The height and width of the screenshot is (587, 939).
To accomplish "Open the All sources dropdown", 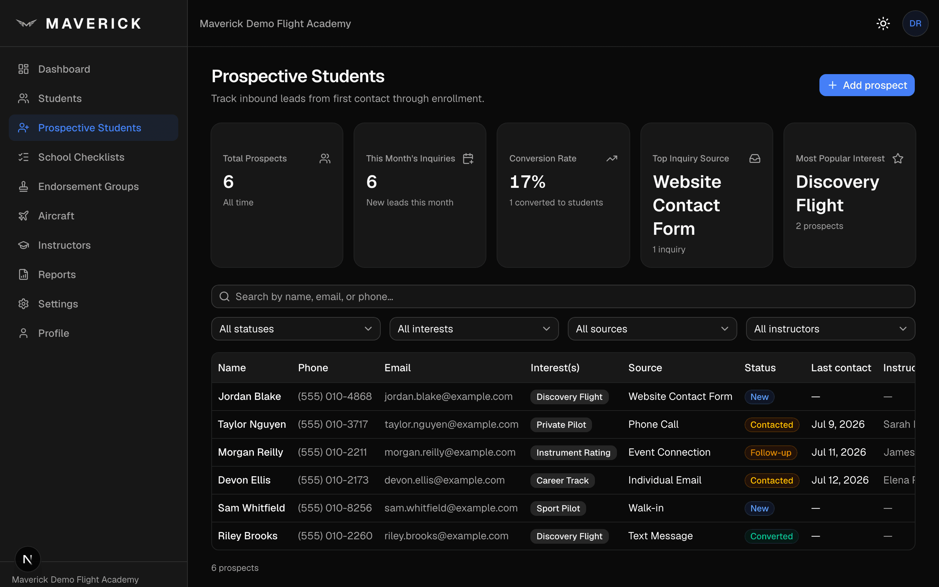I will point(652,329).
